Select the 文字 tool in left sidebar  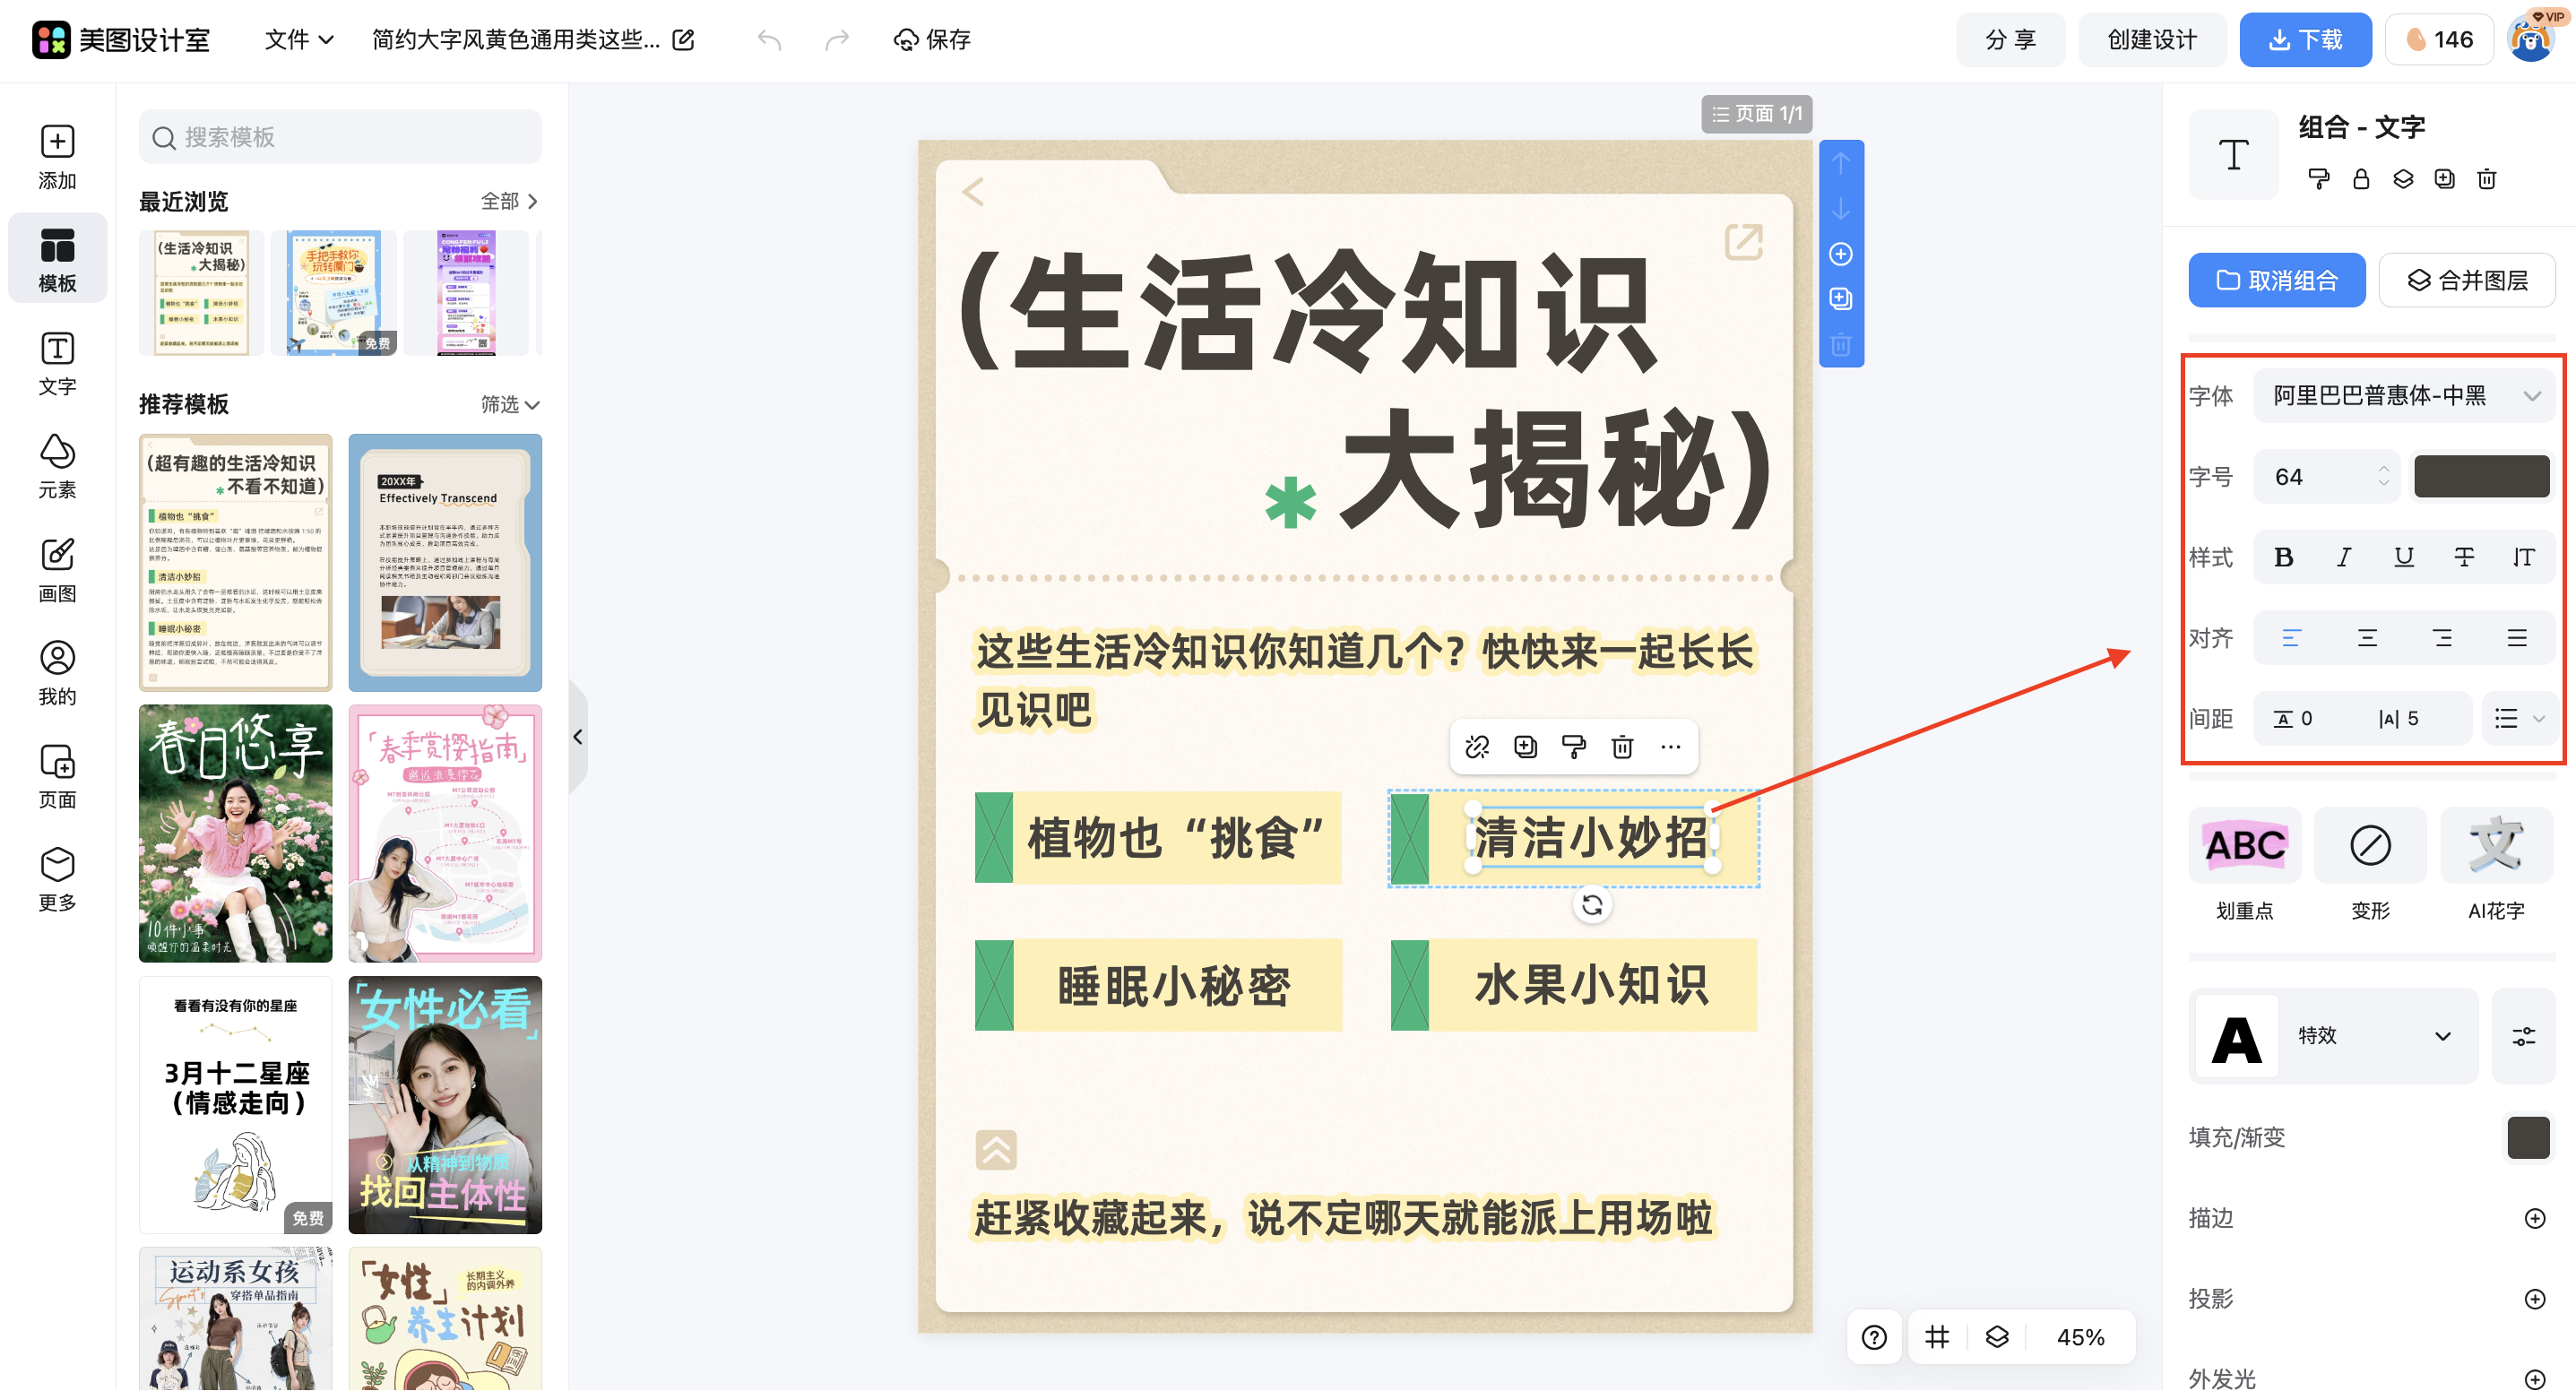pyautogui.click(x=57, y=363)
